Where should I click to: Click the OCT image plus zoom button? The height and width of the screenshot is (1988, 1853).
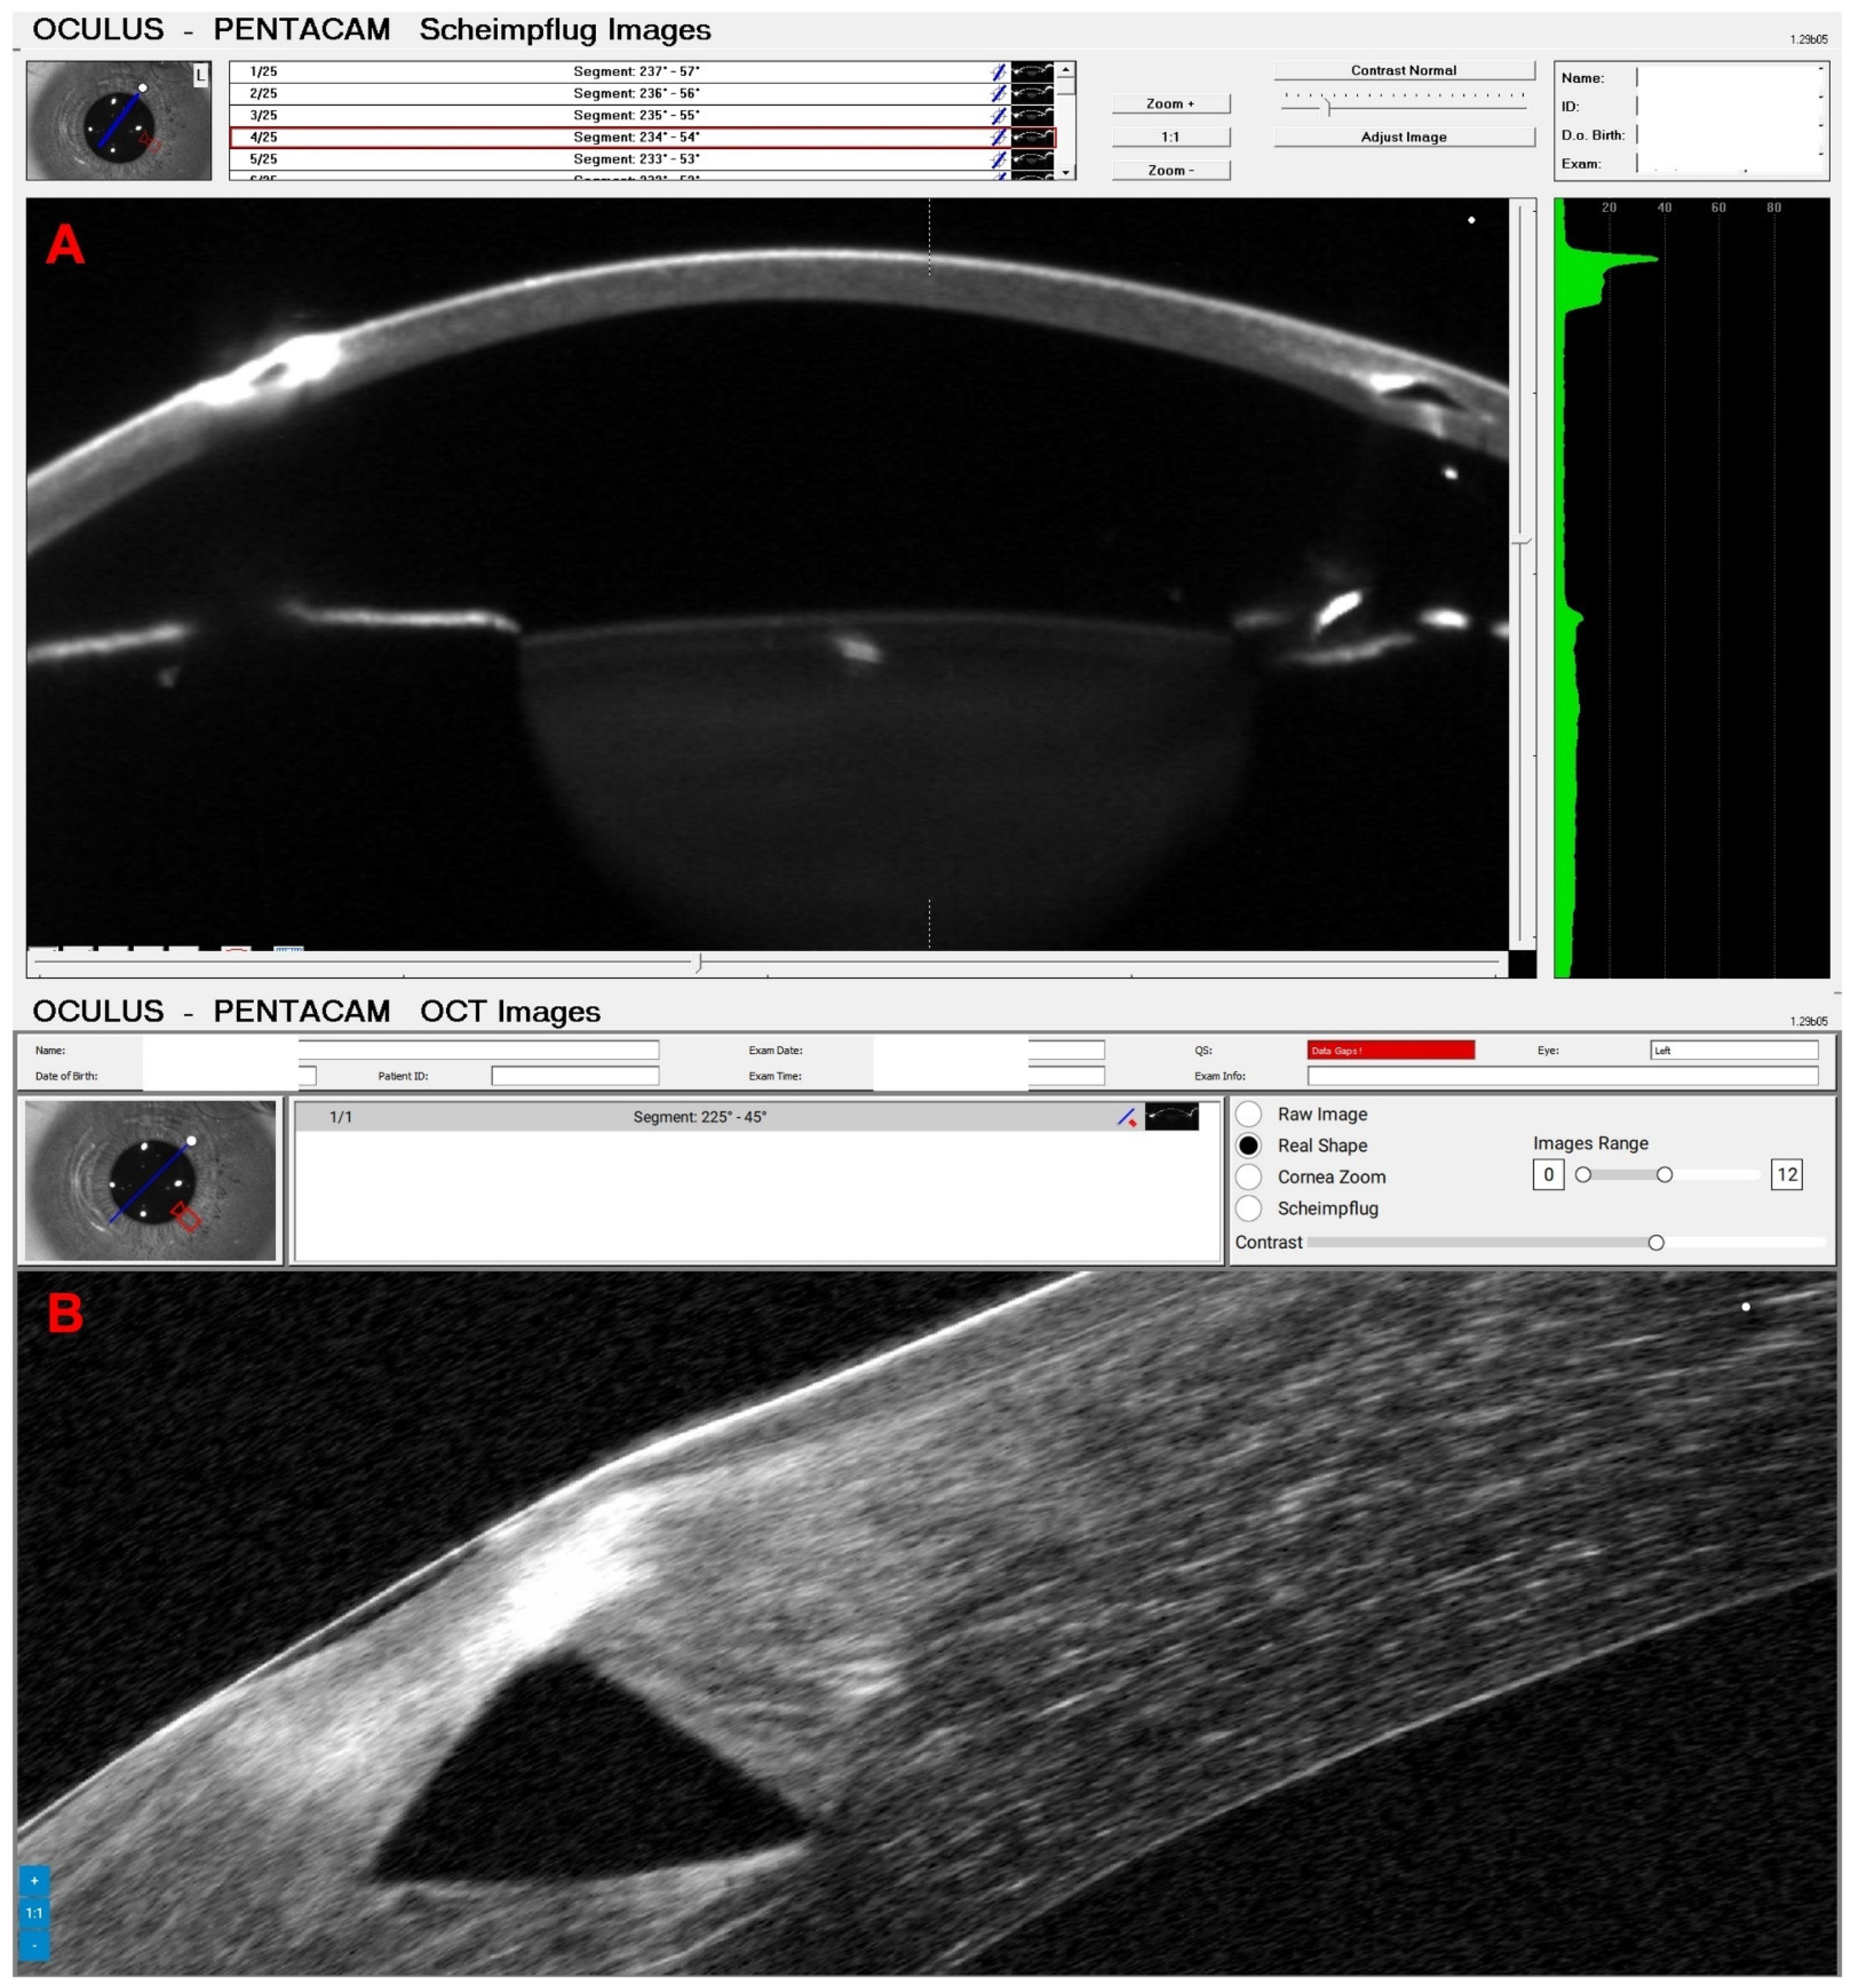click(34, 1880)
